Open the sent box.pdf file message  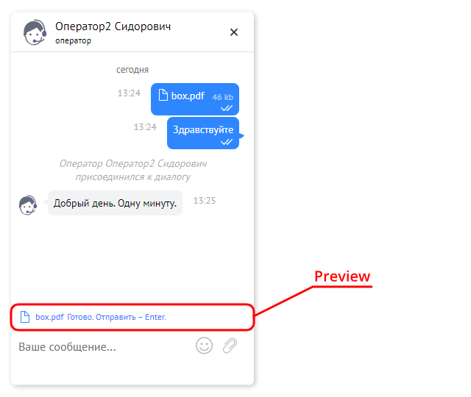[195, 99]
